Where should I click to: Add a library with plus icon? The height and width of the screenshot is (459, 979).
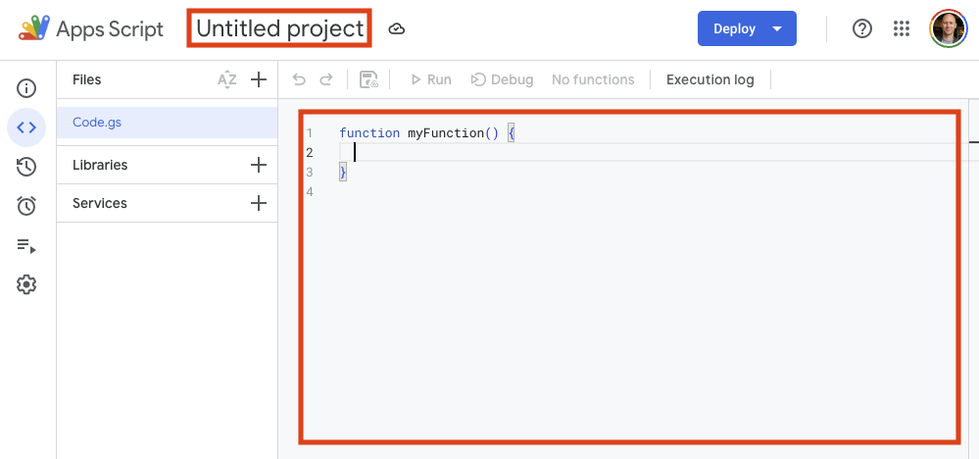[x=259, y=165]
